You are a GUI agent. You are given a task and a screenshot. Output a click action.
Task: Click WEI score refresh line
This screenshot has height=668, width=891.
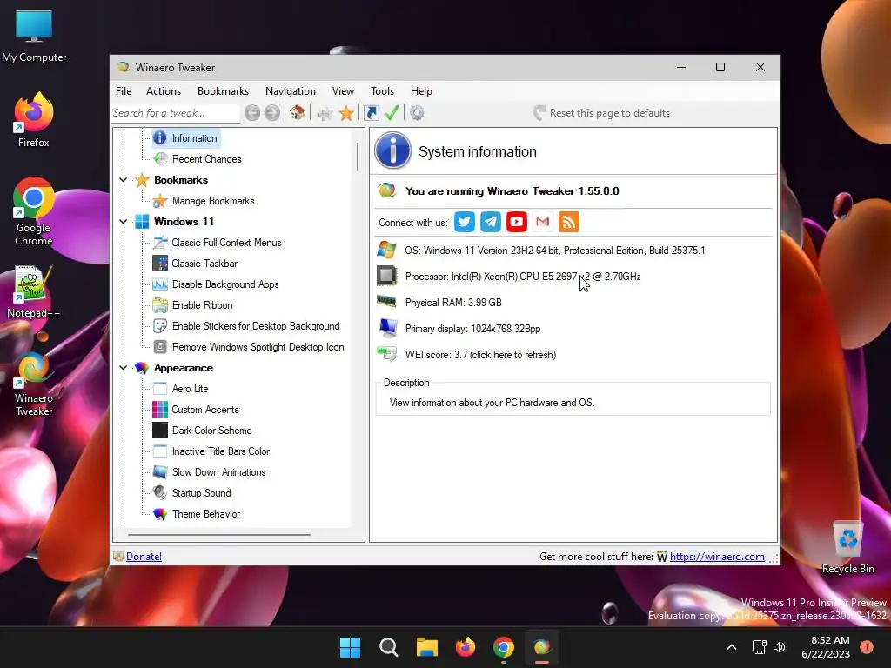pos(480,355)
